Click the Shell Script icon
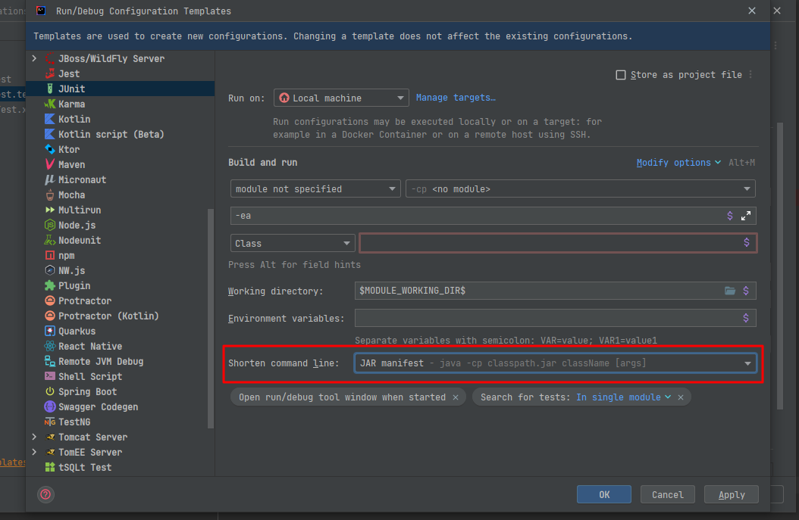This screenshot has width=799, height=520. (x=50, y=376)
